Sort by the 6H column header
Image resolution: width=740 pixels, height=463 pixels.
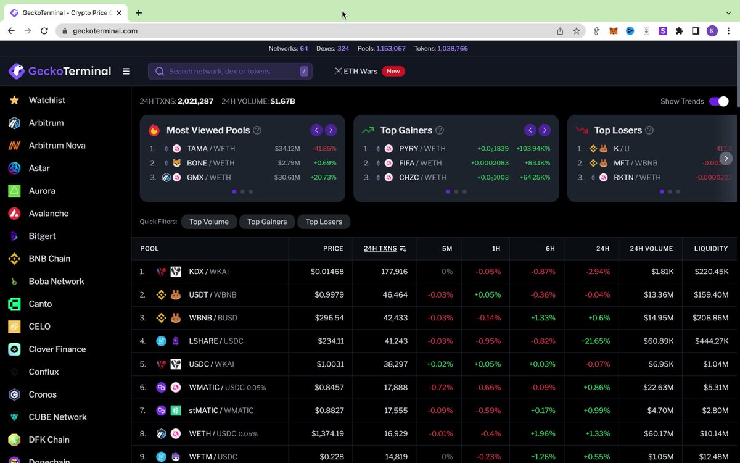[x=550, y=248]
